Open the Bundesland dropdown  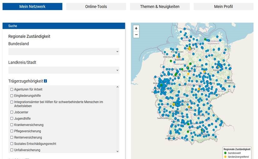pyautogui.click(x=64, y=52)
